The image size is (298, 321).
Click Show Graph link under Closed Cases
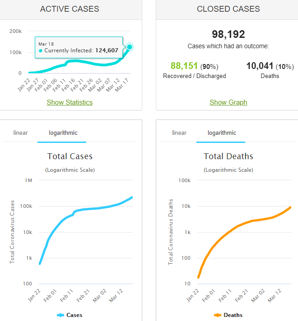coord(228,102)
